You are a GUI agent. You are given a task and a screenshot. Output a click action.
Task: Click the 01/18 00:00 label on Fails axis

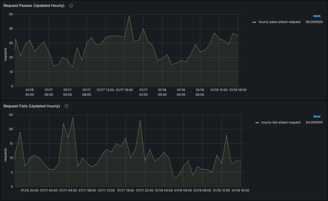point(164,190)
